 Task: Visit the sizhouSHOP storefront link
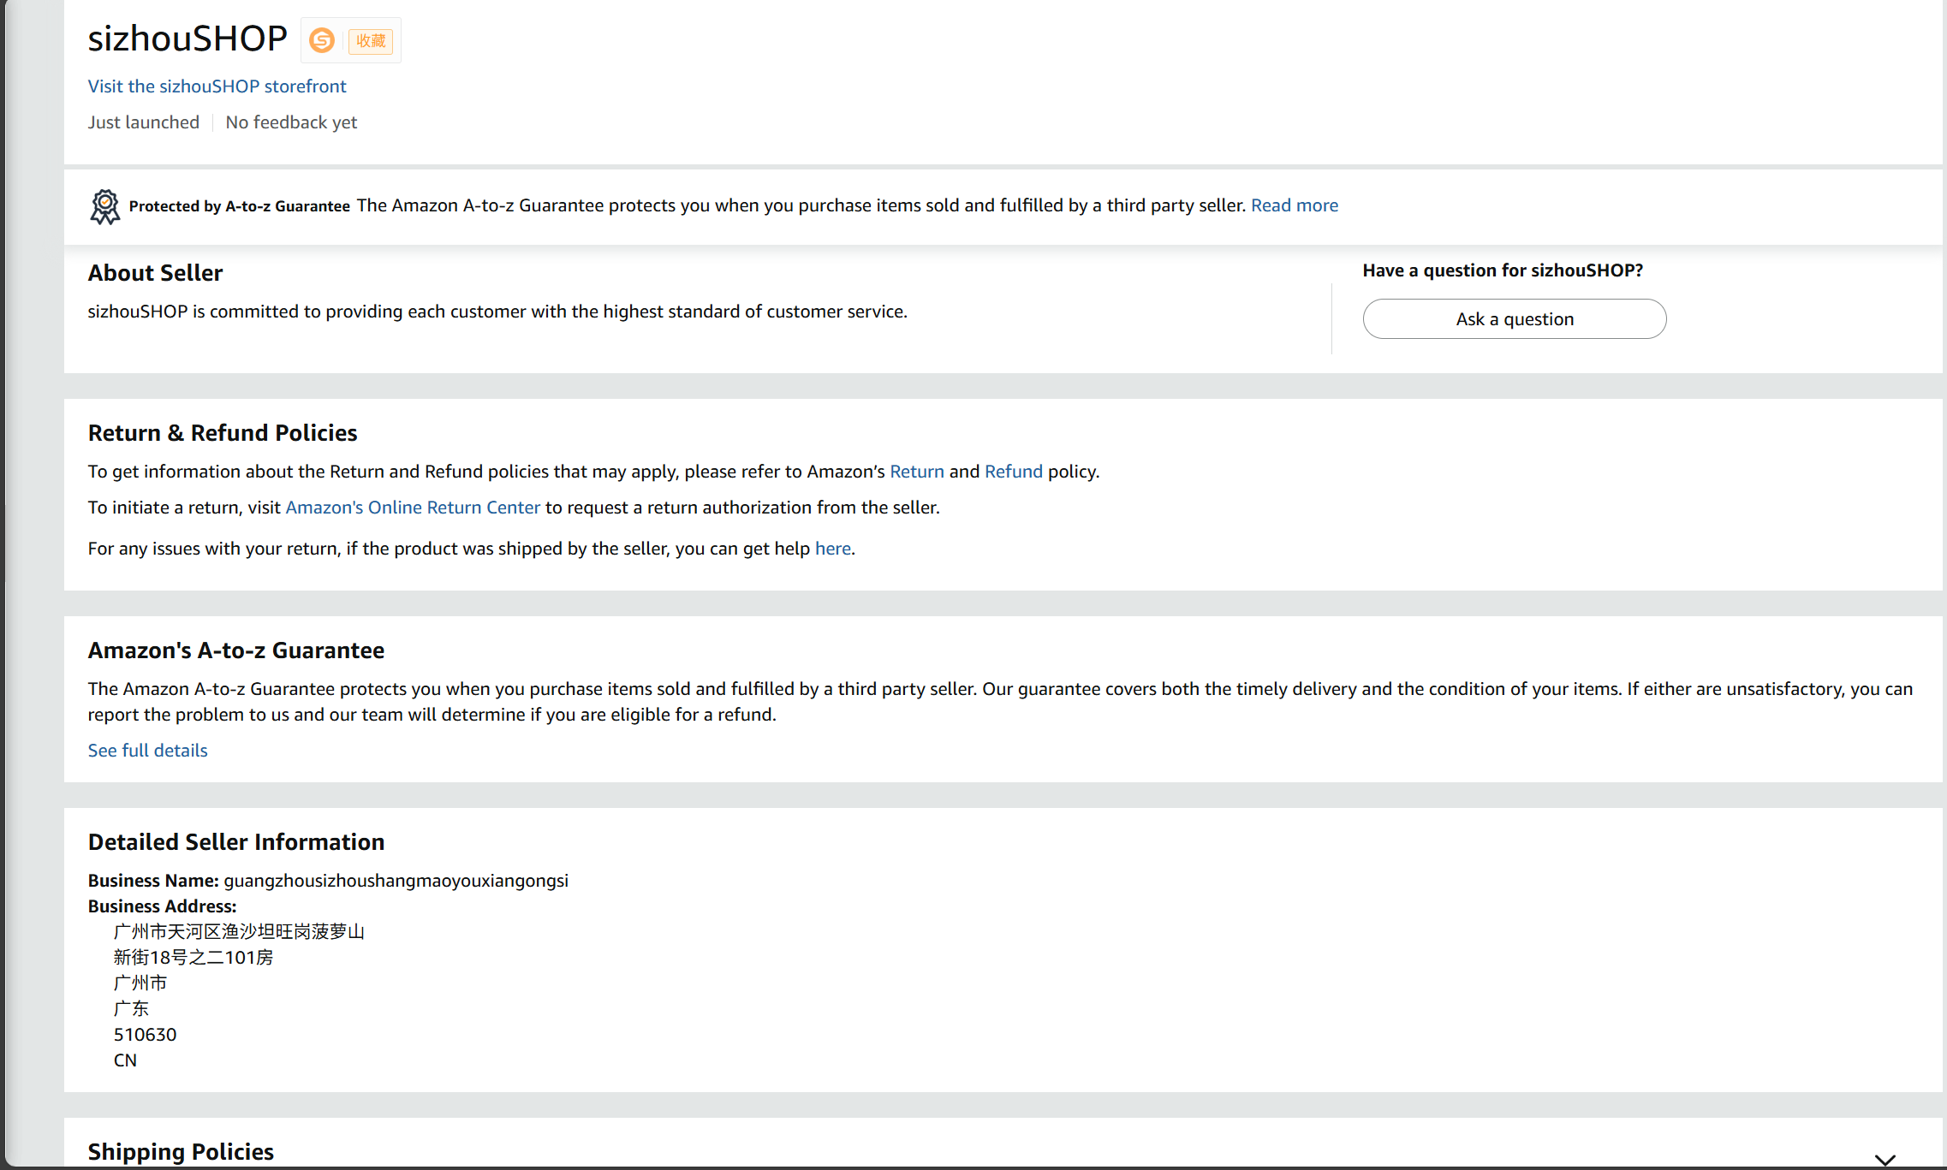pos(217,86)
